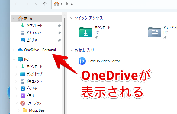This screenshot has height=114, width=177.
Task: Select ホーム in navigation pane
Action: 36,18
